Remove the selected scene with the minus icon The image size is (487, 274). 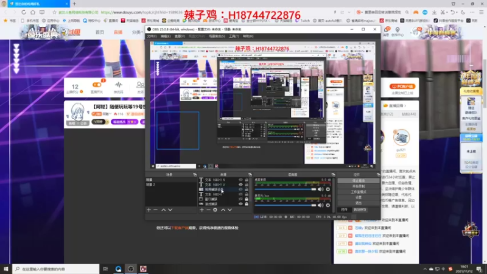[156, 210]
